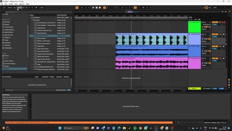232x131 pixels.
Task: Toggle the Automation Arm button
Action: click(x=107, y=8)
